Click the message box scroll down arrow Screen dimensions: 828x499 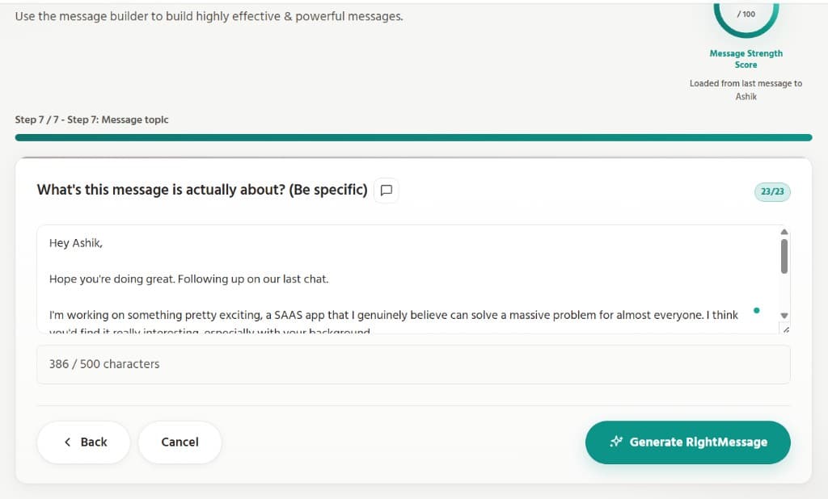coord(784,315)
